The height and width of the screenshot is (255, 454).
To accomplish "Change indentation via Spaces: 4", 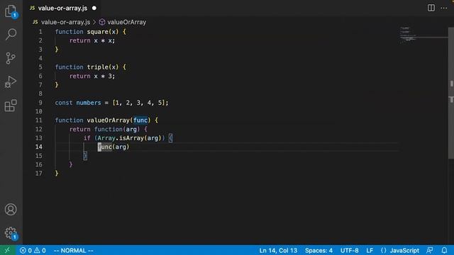I will coord(319,250).
